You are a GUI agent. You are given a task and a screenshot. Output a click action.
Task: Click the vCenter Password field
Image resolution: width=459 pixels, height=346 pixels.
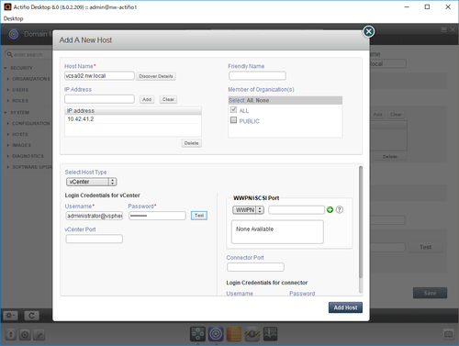click(157, 216)
